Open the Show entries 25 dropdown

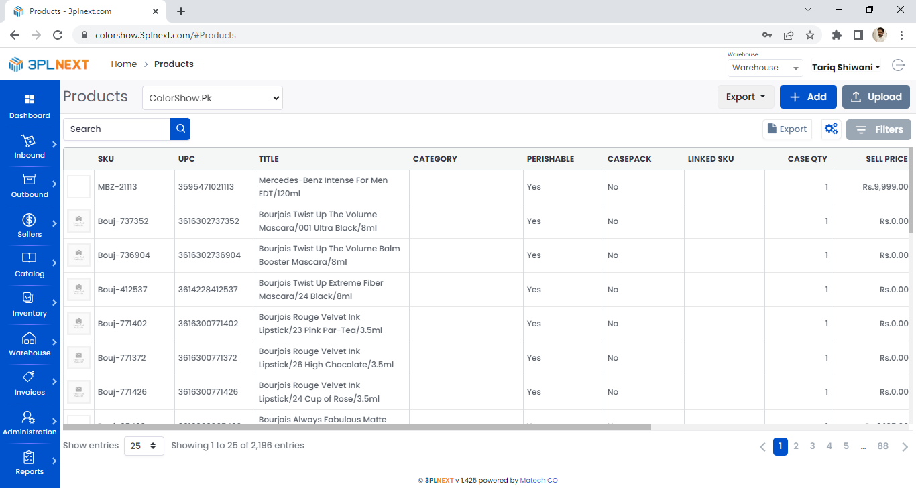(144, 446)
